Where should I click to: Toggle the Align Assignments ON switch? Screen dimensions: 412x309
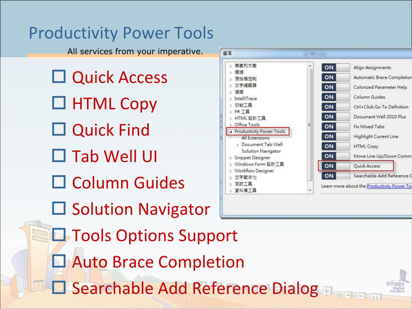[x=336, y=68]
